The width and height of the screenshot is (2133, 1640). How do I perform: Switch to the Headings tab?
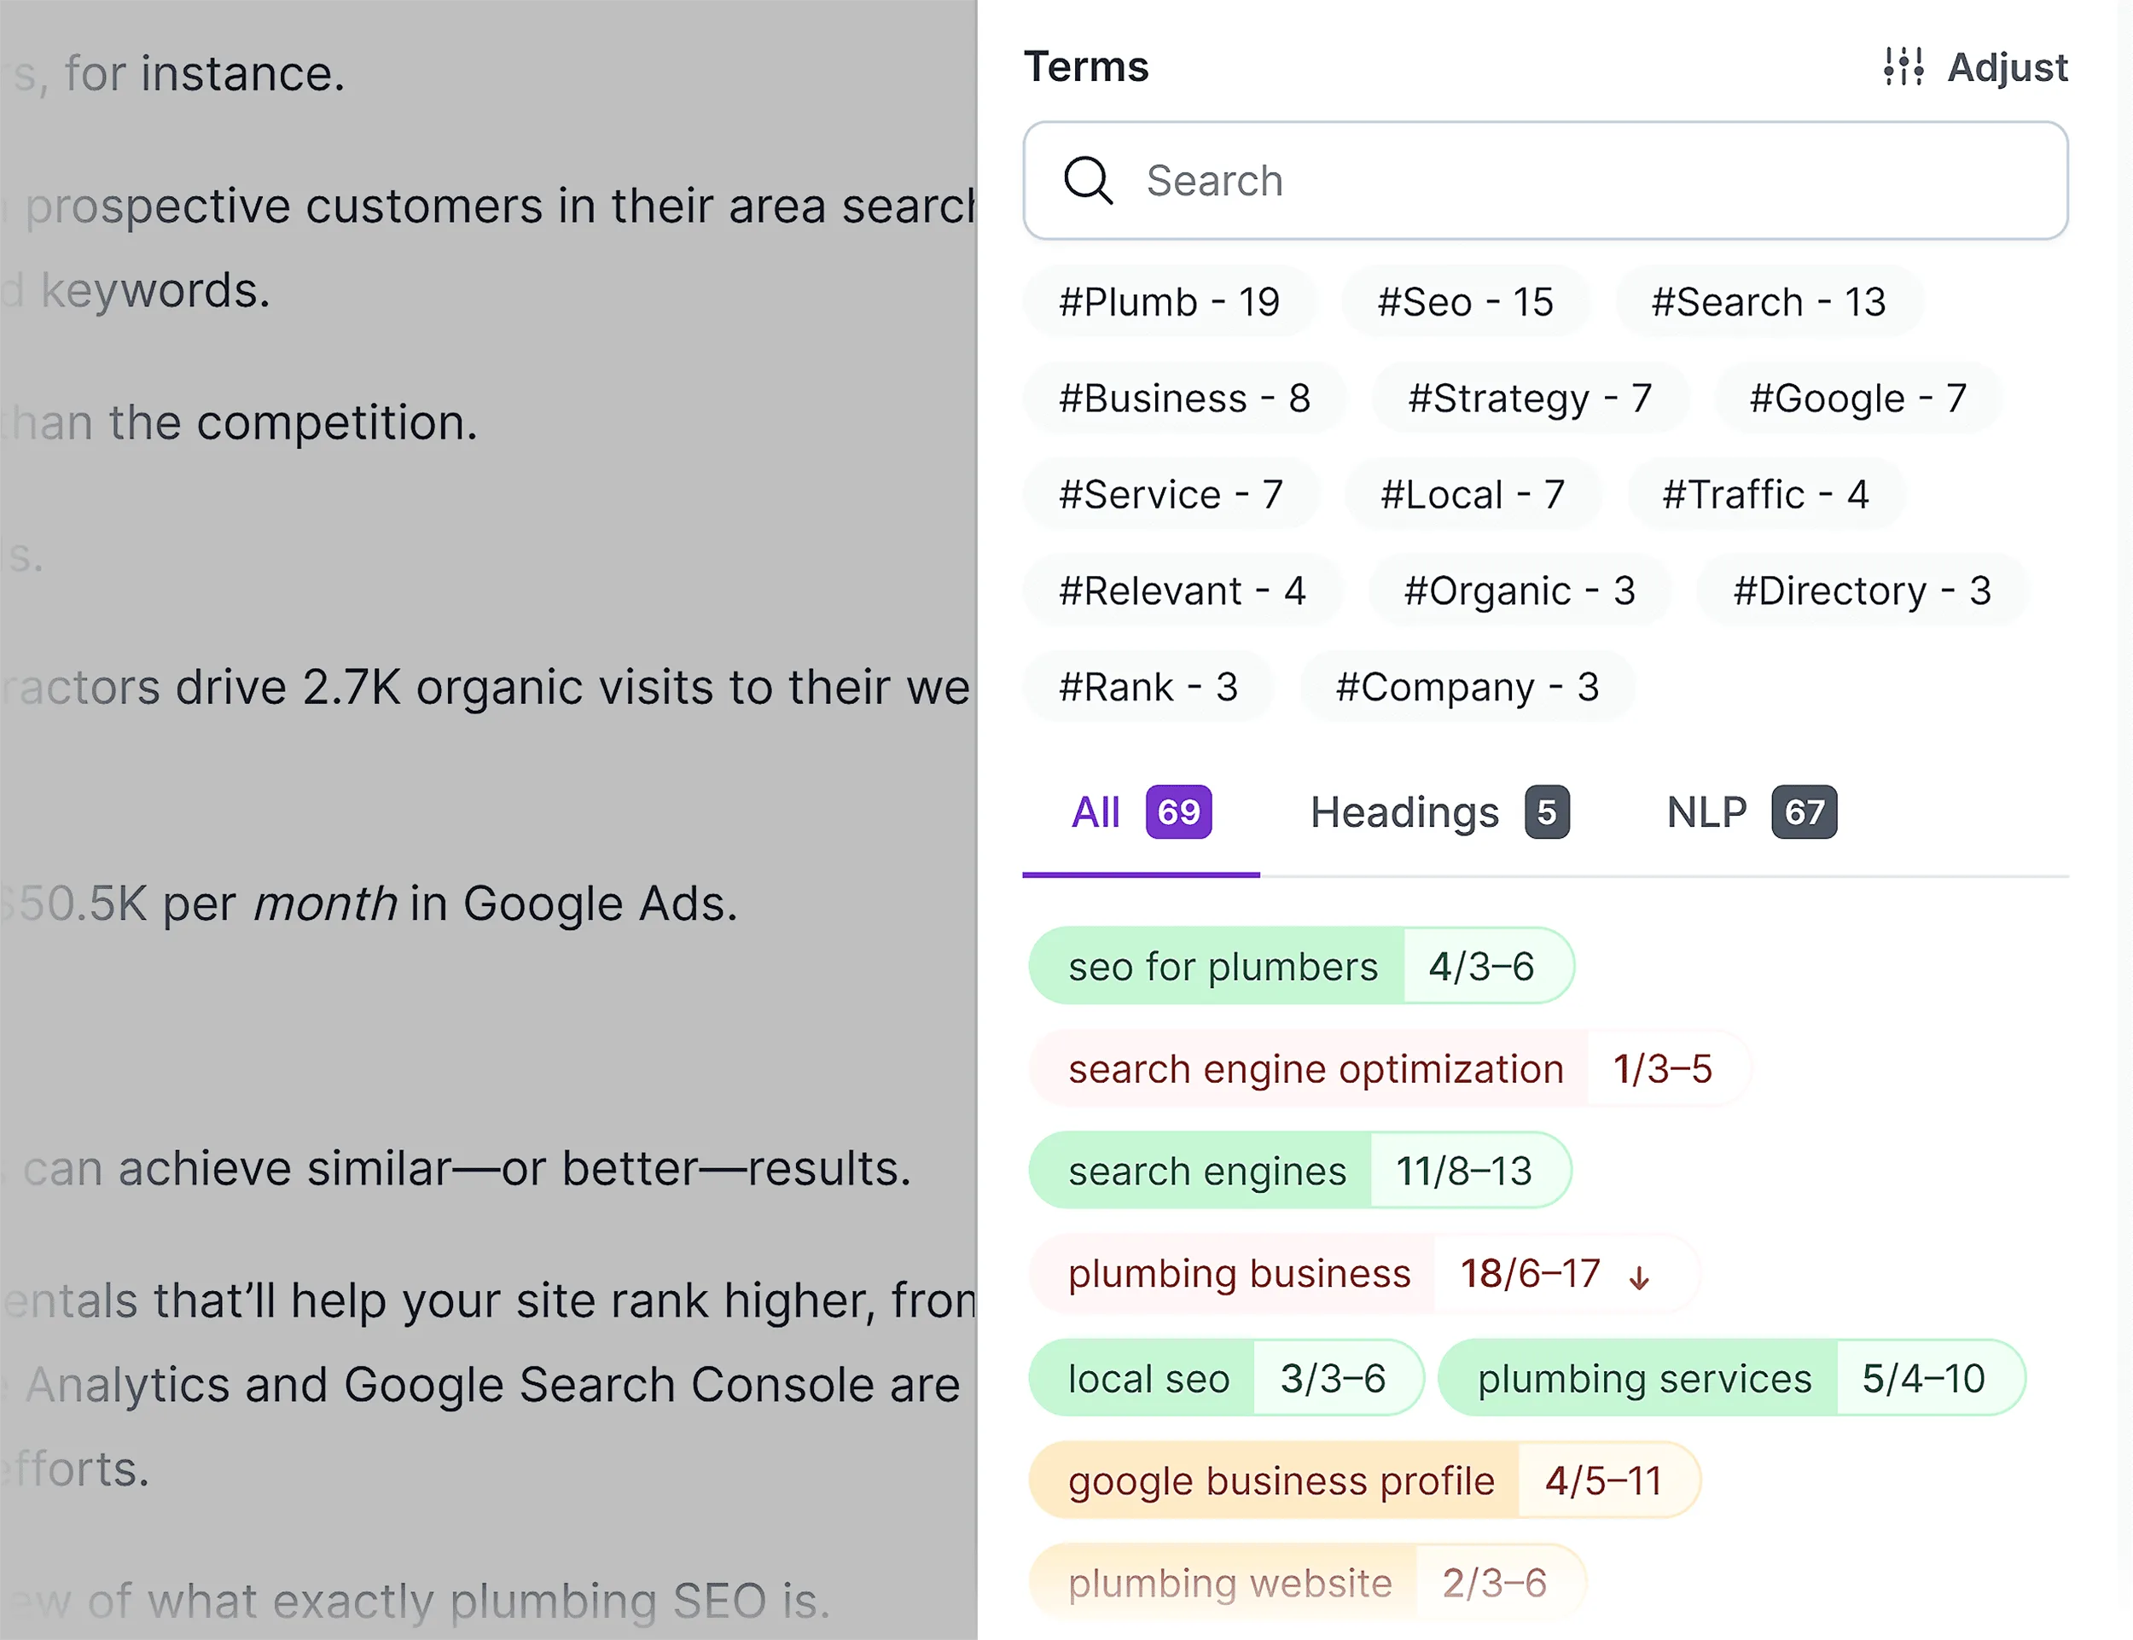(1404, 812)
